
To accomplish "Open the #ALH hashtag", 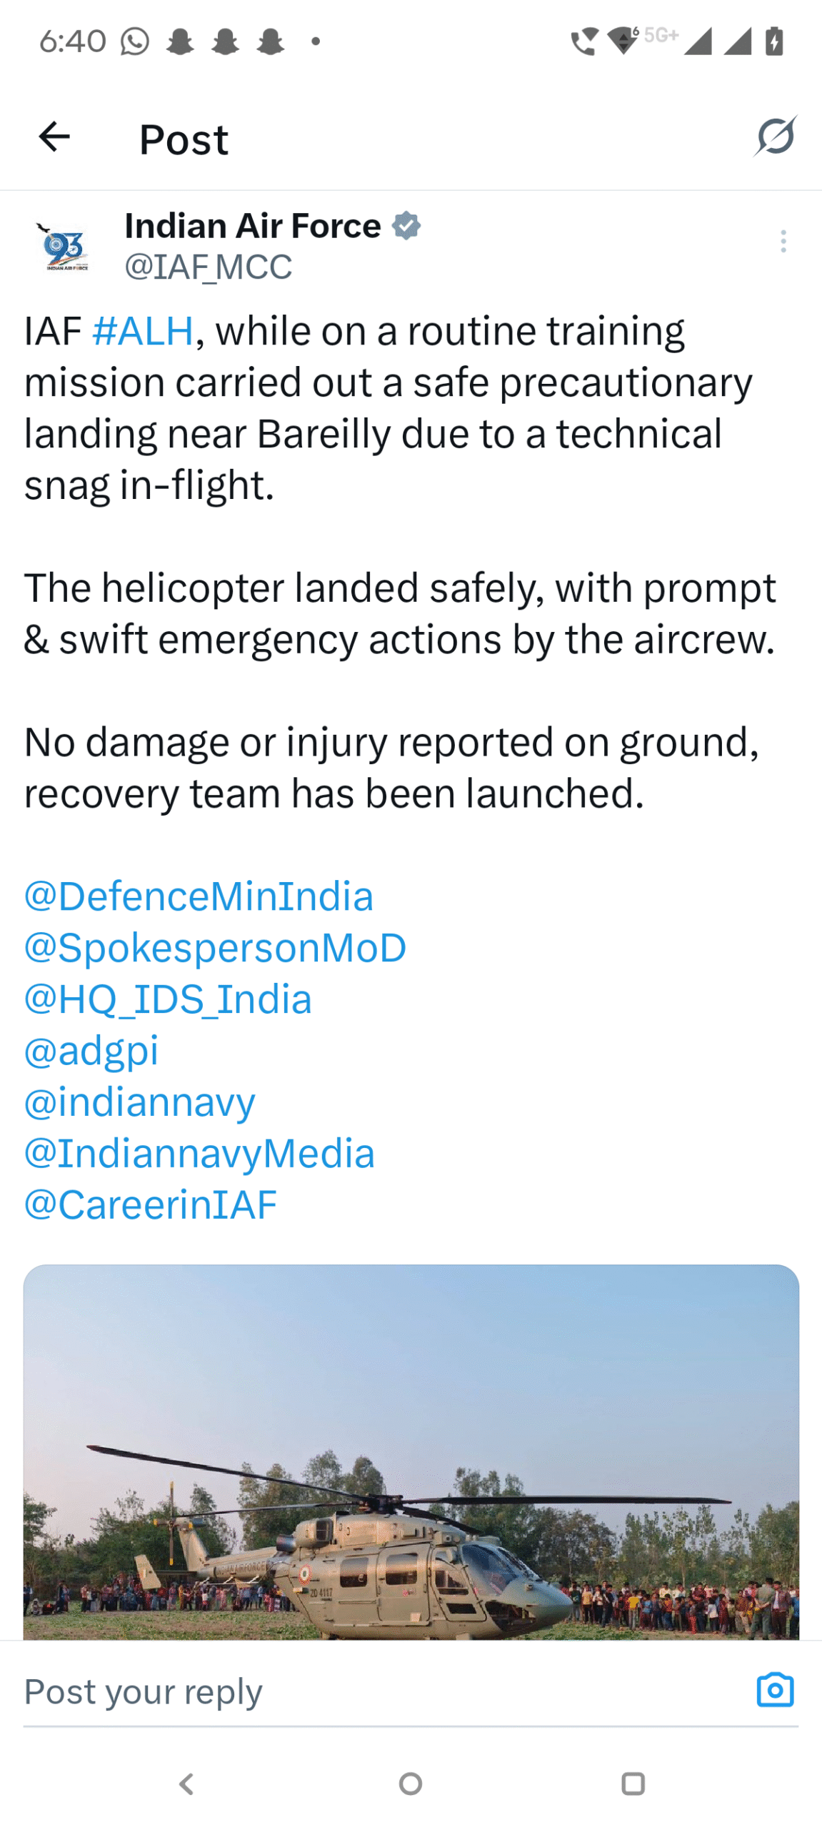I will (143, 332).
